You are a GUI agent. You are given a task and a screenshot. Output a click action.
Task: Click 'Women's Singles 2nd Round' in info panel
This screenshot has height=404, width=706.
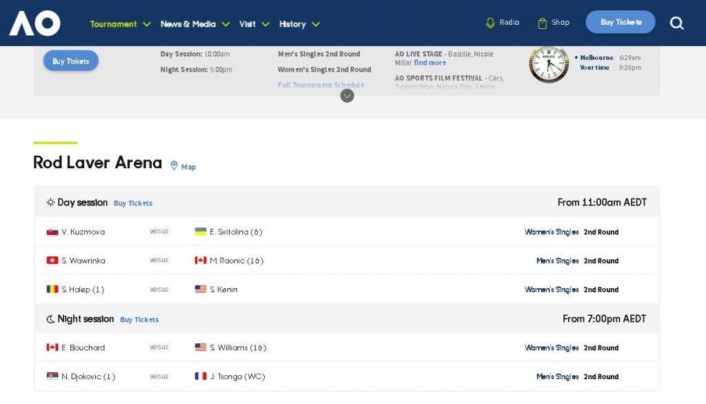tap(324, 70)
